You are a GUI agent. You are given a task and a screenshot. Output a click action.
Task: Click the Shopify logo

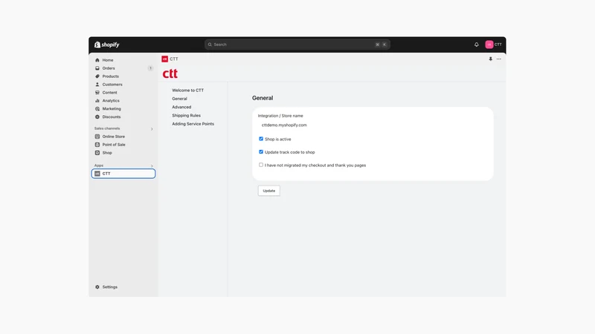106,45
